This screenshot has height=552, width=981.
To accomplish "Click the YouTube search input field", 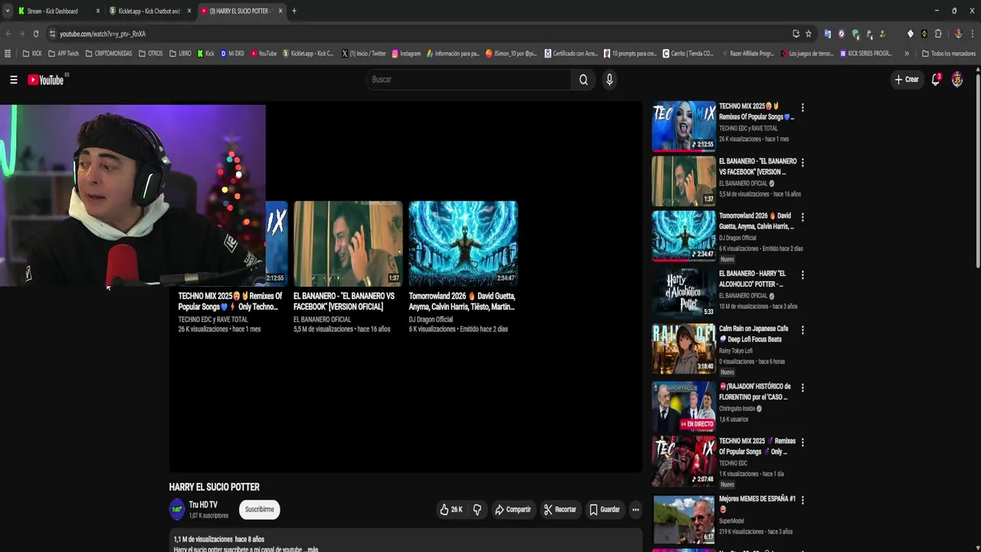I will point(468,80).
